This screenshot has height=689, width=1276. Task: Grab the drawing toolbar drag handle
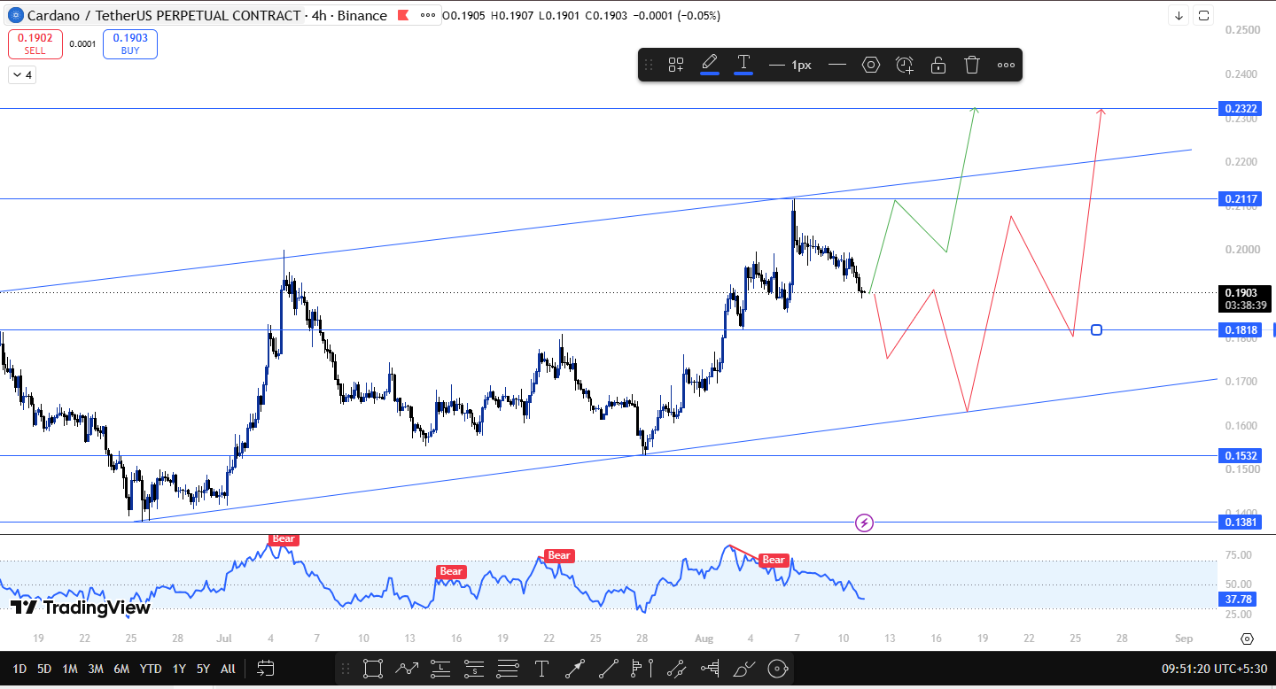coord(649,65)
